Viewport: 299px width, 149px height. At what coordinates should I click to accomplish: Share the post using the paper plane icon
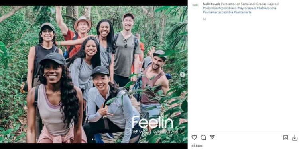(212, 137)
